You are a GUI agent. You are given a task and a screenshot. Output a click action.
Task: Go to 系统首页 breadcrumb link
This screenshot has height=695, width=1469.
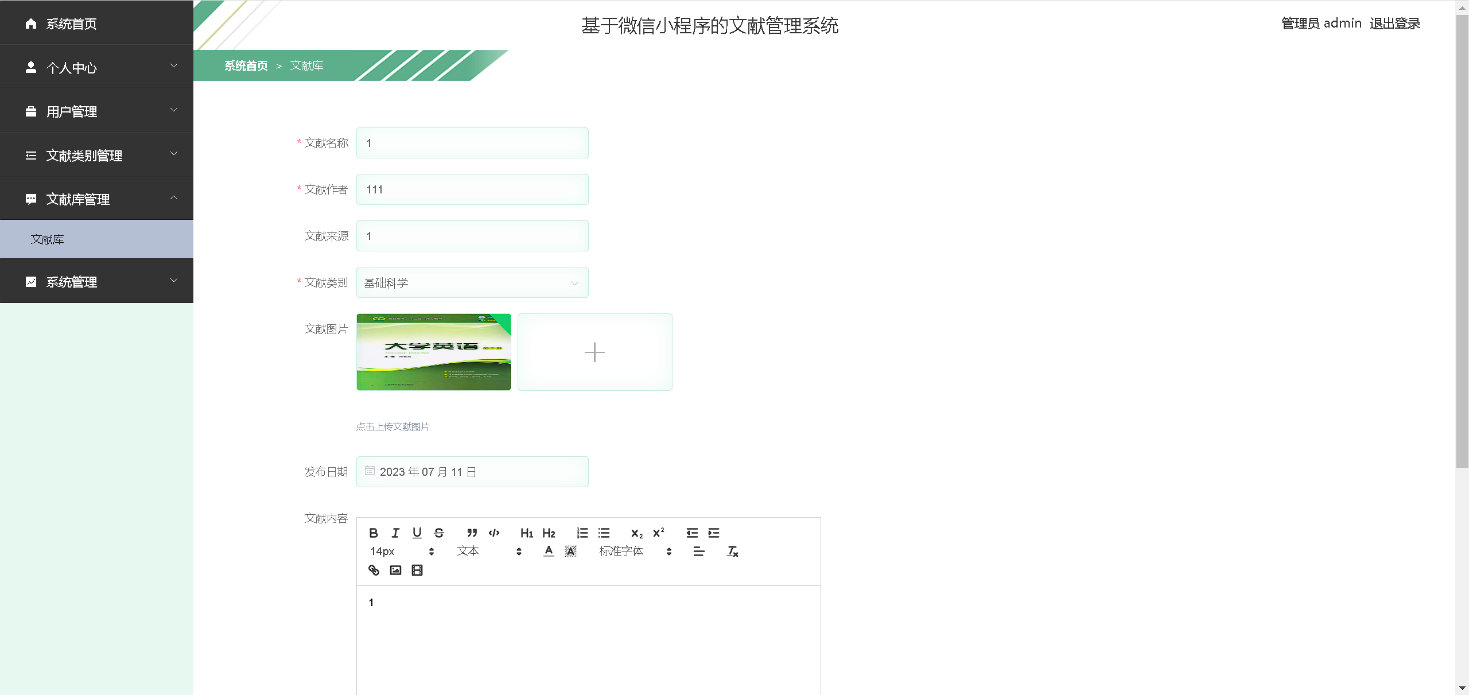pyautogui.click(x=246, y=66)
